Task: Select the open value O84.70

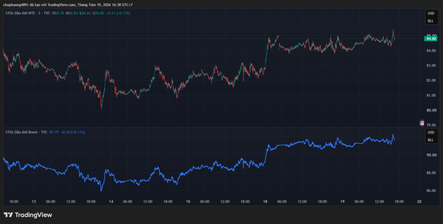Action: coord(58,13)
